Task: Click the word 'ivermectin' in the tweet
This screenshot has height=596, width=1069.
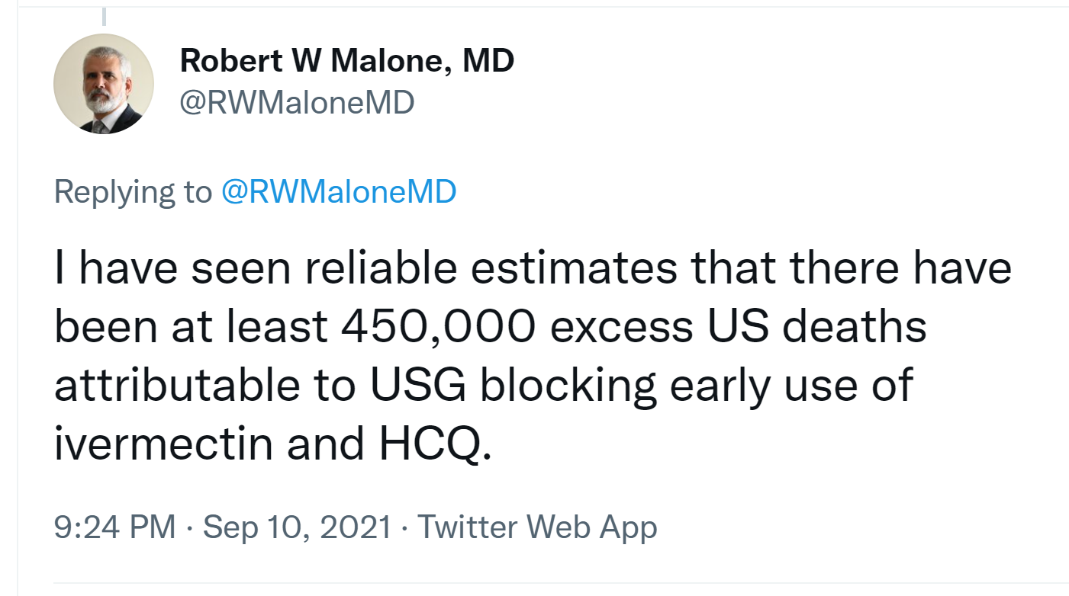Action: click(163, 444)
